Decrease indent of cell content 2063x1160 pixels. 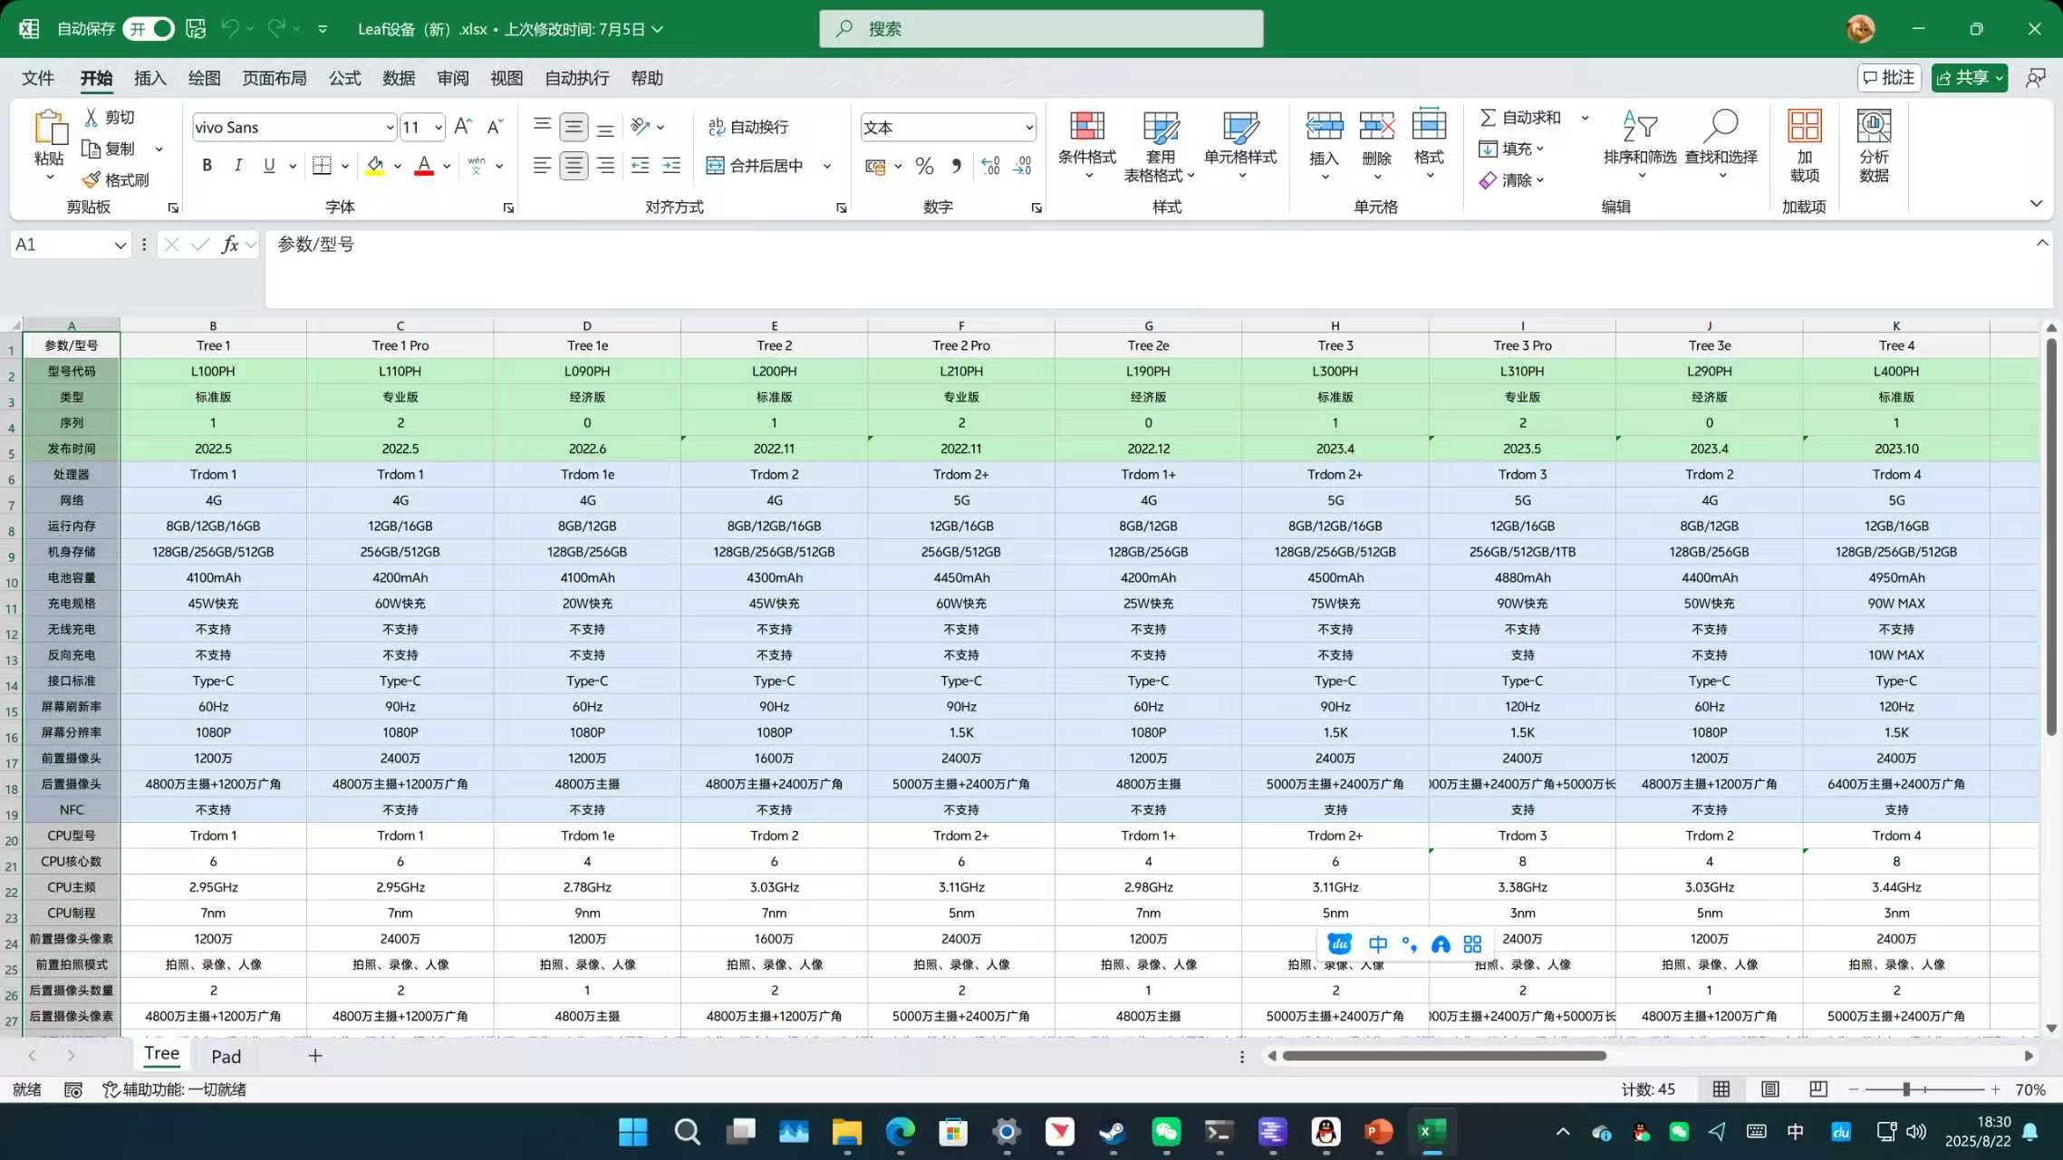coord(640,166)
